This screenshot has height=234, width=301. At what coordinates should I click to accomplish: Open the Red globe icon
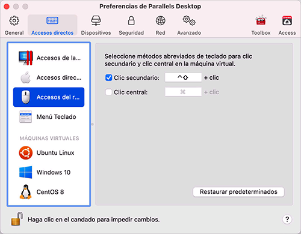tap(161, 20)
